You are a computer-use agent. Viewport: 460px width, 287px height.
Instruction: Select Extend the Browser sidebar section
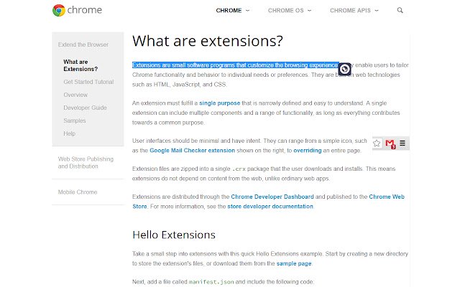tap(83, 44)
